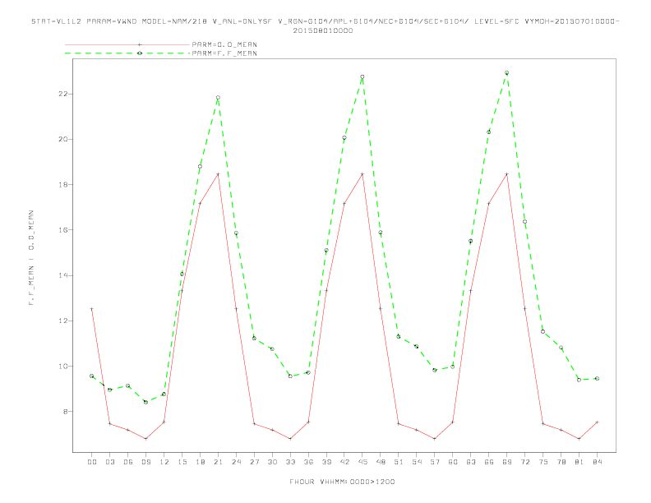Viewport: 651px width, 503px height.
Task: Click x-axis tick label 72
Action: tap(524, 462)
